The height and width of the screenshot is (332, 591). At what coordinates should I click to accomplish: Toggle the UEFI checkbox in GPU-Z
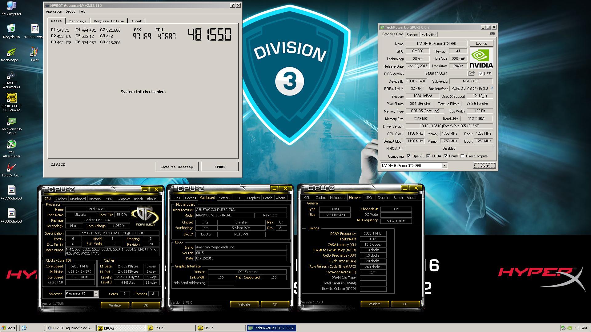[x=480, y=73]
